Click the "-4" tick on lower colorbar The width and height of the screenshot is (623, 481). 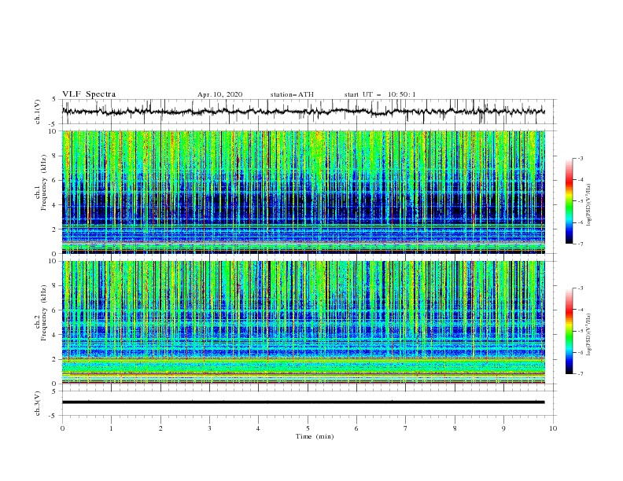coord(580,310)
